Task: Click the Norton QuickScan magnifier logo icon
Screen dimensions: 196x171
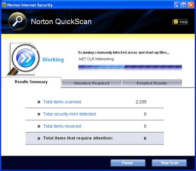Action: point(17,21)
